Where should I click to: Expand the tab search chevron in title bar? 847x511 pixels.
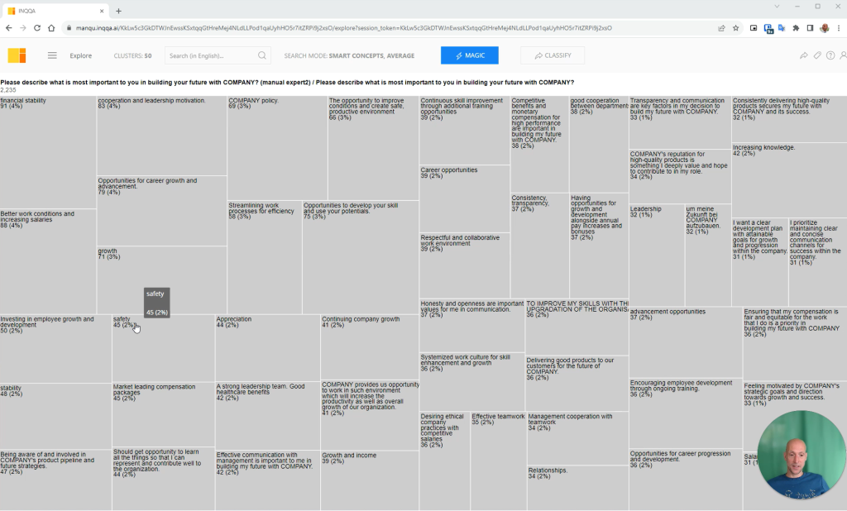click(x=777, y=7)
